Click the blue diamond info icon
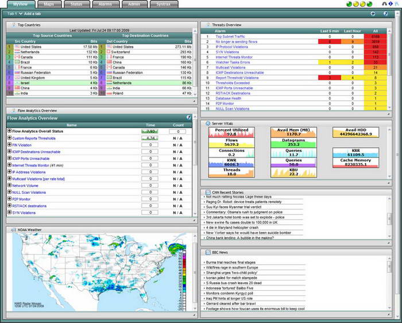The width and height of the screenshot is (402, 323). pyautogui.click(x=391, y=4)
